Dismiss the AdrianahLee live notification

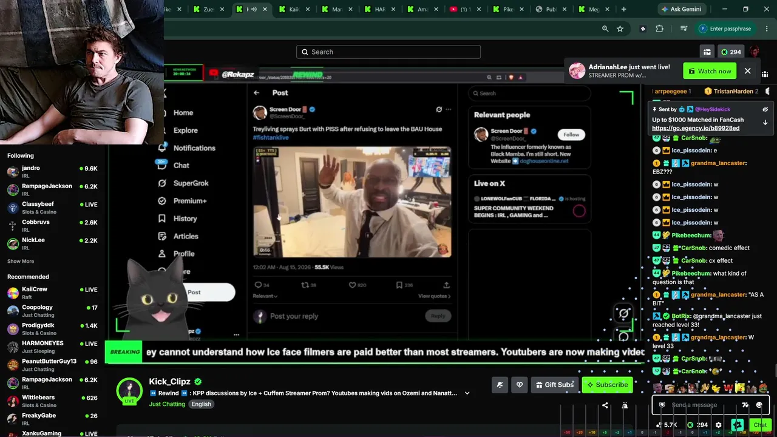coord(747,71)
